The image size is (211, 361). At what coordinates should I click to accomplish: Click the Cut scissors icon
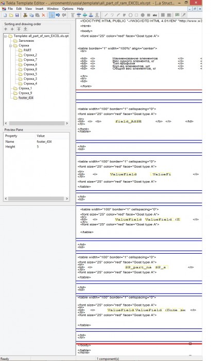(25, 15)
